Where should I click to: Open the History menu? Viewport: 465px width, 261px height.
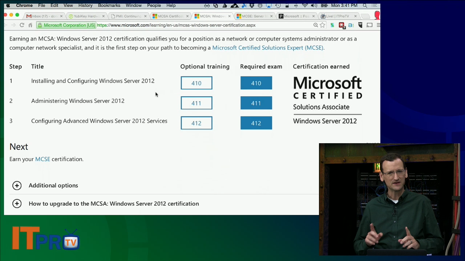coord(85,5)
